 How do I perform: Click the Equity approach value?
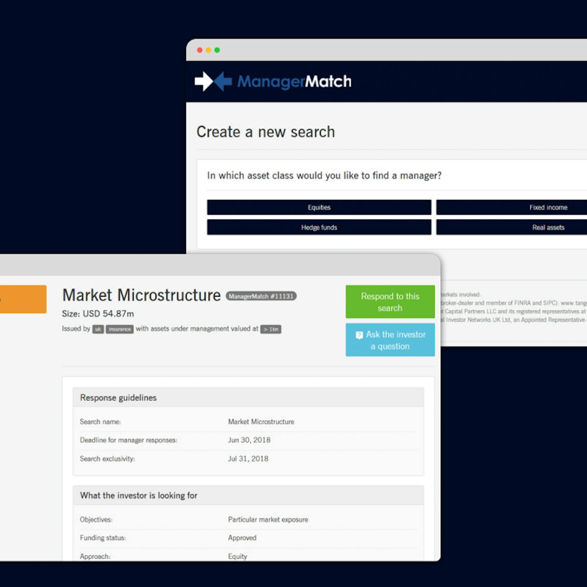point(238,556)
